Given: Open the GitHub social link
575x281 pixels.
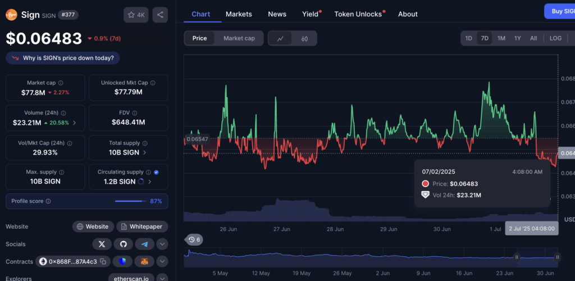Looking at the screenshot, I should (x=123, y=244).
